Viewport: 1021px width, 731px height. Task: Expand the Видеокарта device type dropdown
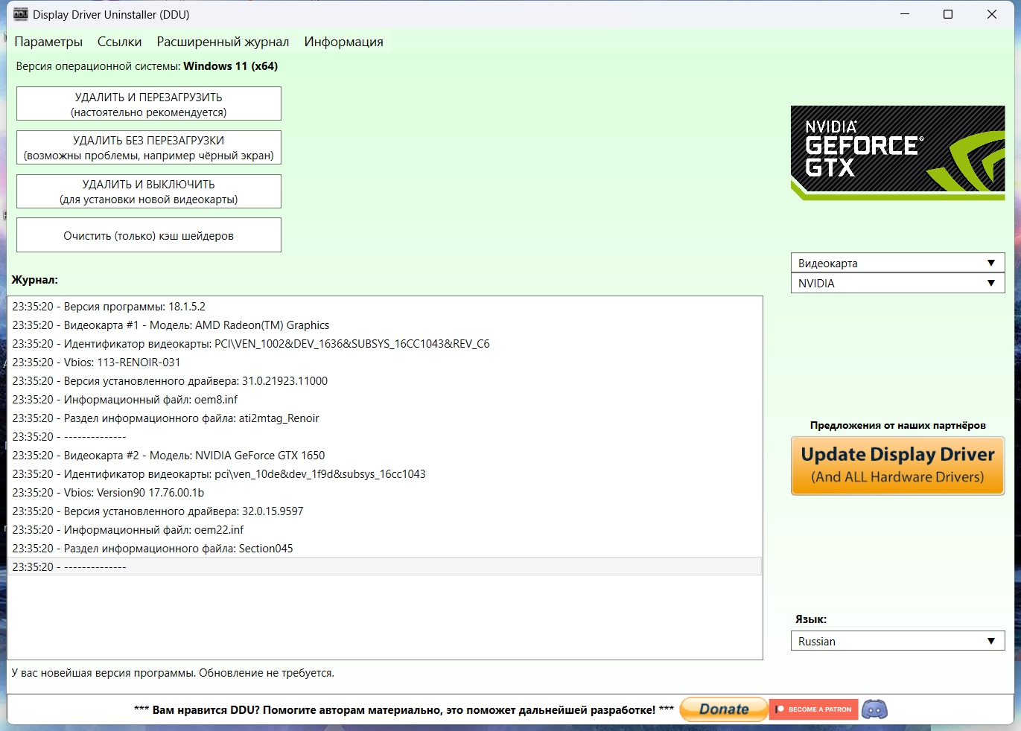[x=897, y=263]
